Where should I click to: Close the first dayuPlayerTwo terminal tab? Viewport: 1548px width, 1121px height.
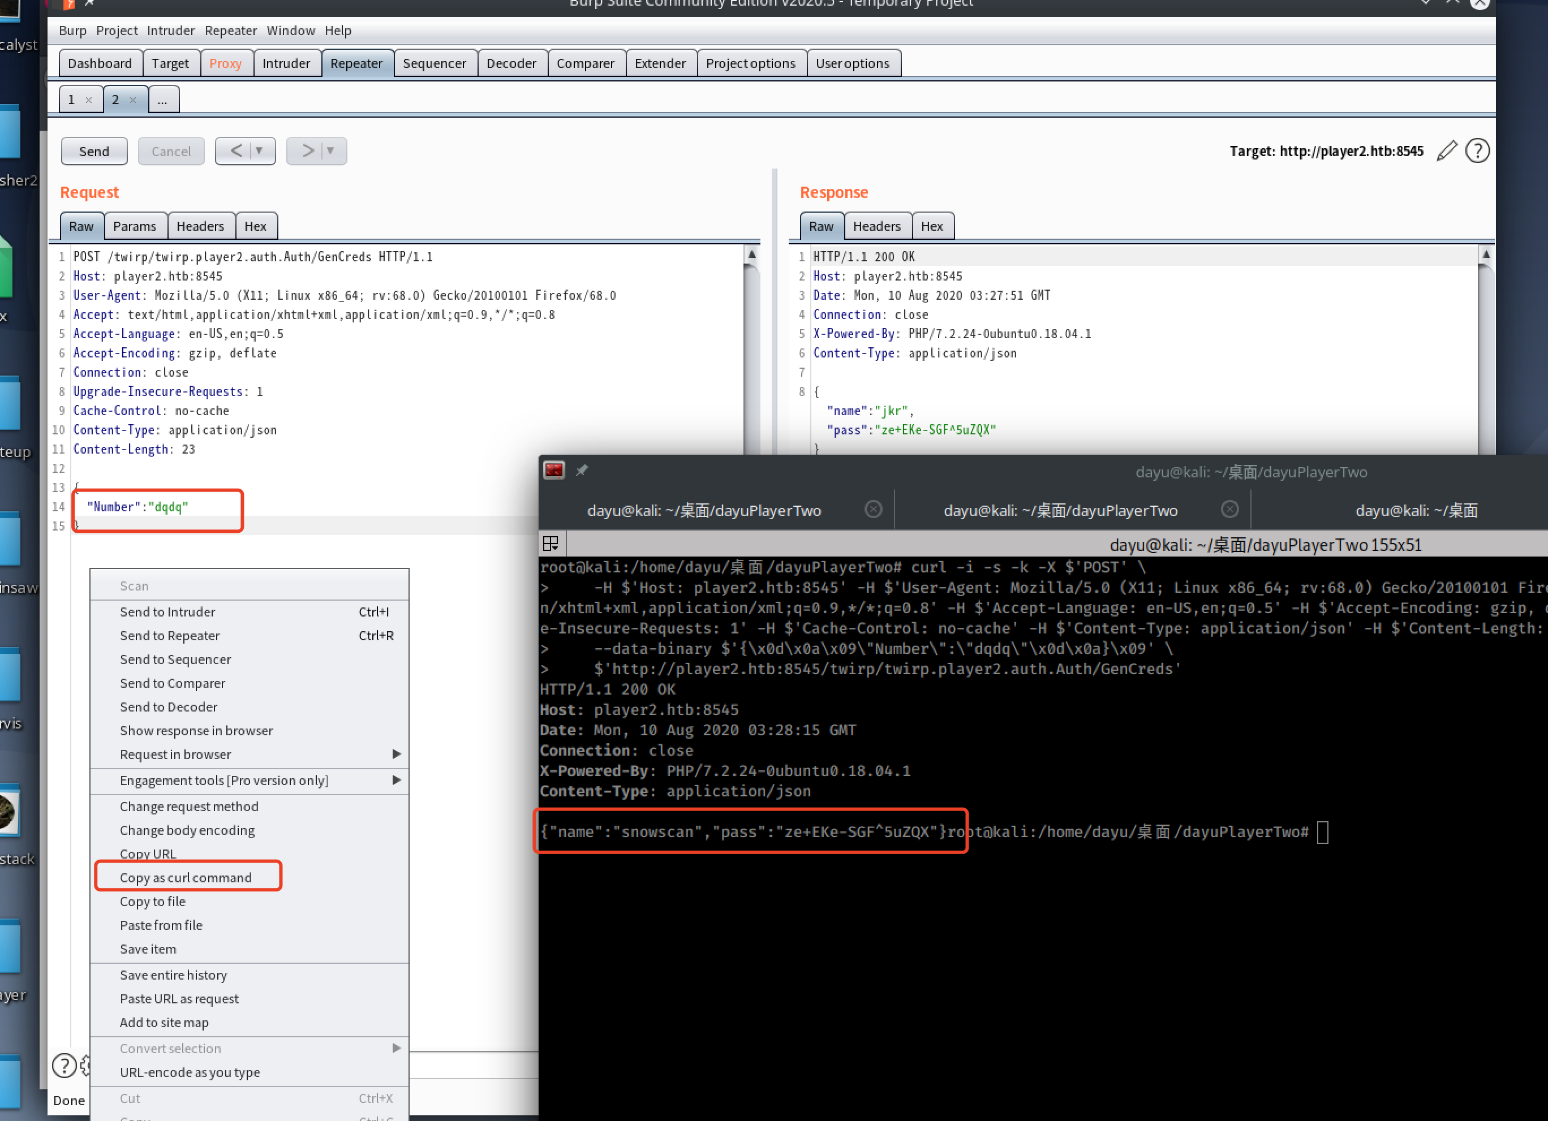tap(873, 510)
